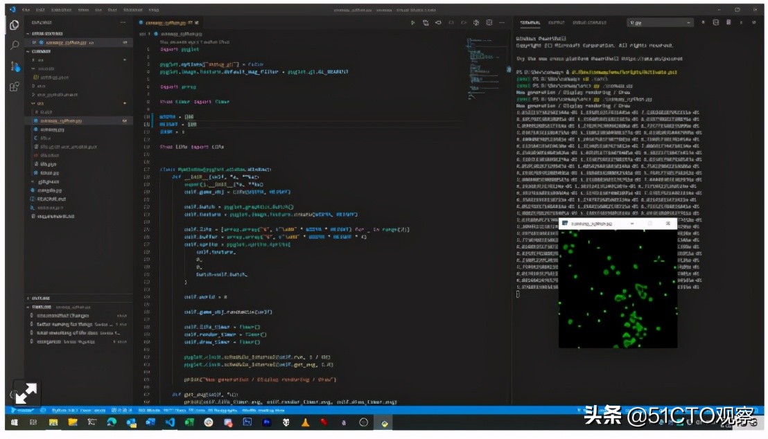Viewport: 768px width, 439px height.
Task: Collapse the workspace folder section in Explorer
Action: (x=41, y=51)
